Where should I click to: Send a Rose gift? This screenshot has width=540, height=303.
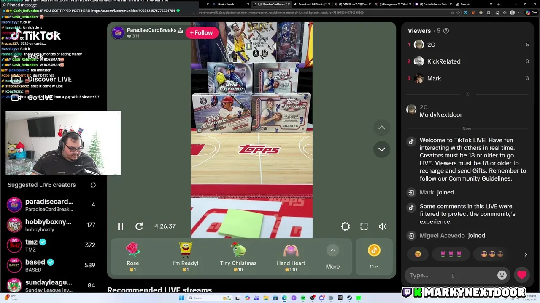[x=133, y=257]
